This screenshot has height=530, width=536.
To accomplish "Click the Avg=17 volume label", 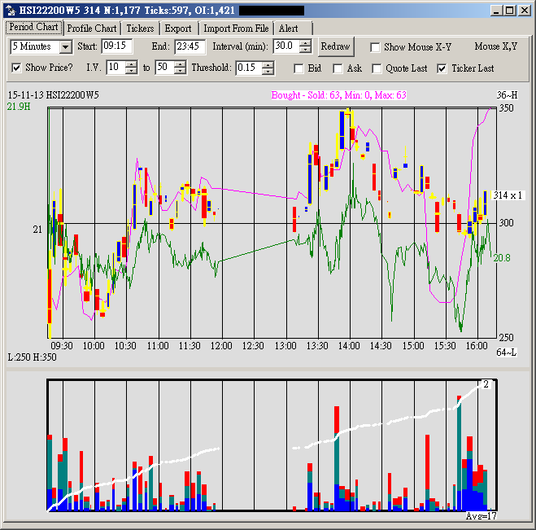I will [x=482, y=515].
